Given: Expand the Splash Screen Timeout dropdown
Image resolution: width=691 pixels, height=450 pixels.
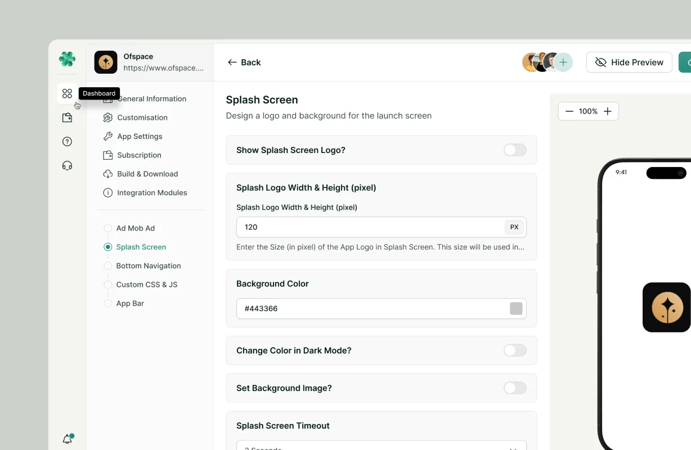Looking at the screenshot, I should [382, 445].
